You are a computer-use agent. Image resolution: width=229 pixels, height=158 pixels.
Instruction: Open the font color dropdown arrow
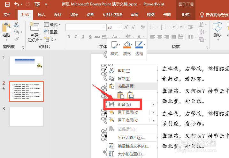[144, 37]
